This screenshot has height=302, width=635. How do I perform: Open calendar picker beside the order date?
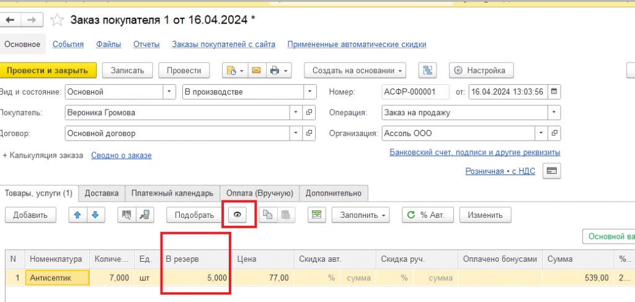point(554,92)
